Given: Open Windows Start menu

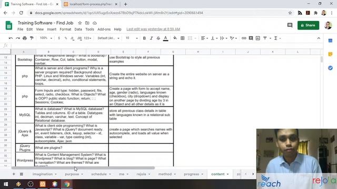Looking at the screenshot, I should (6, 184).
